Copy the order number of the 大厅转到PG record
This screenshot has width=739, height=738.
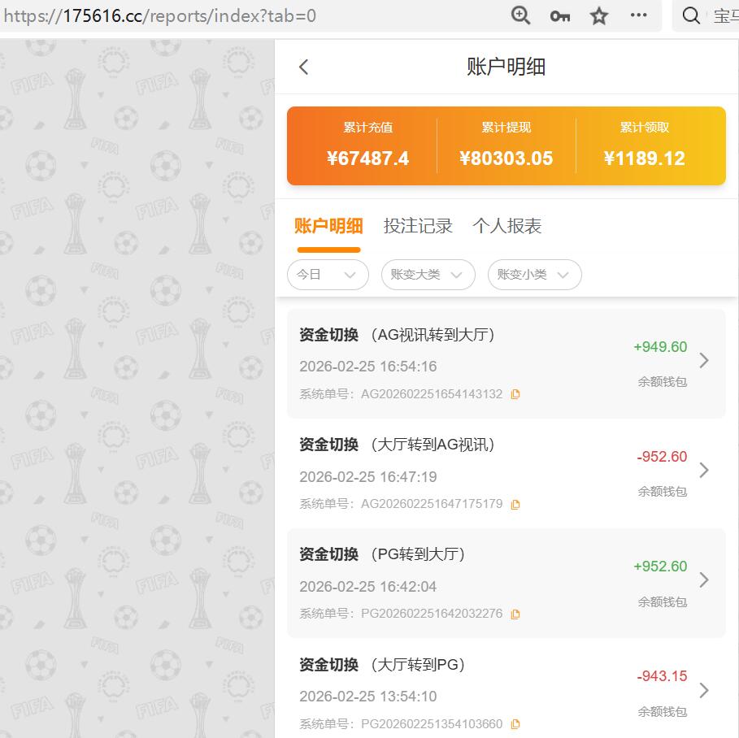click(x=515, y=723)
